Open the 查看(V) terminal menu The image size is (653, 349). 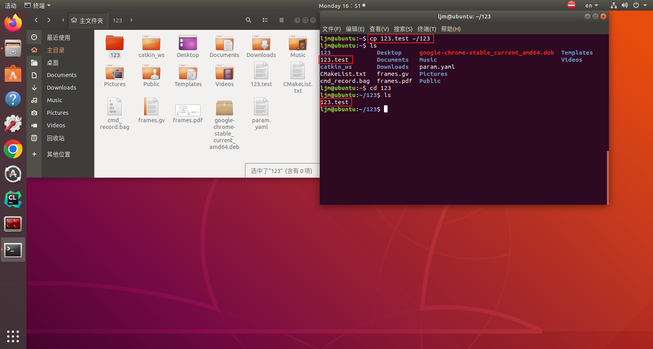(379, 29)
